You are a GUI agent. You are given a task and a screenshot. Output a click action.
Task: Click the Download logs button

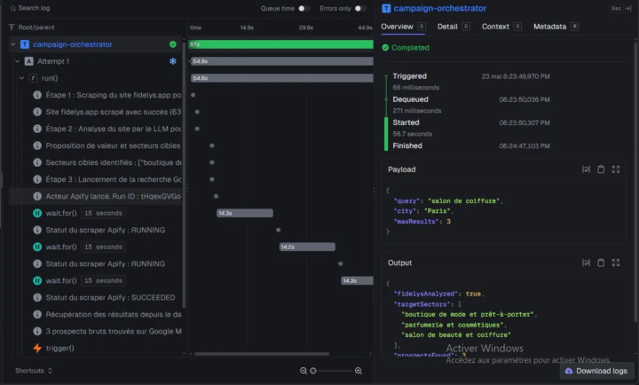click(x=596, y=371)
